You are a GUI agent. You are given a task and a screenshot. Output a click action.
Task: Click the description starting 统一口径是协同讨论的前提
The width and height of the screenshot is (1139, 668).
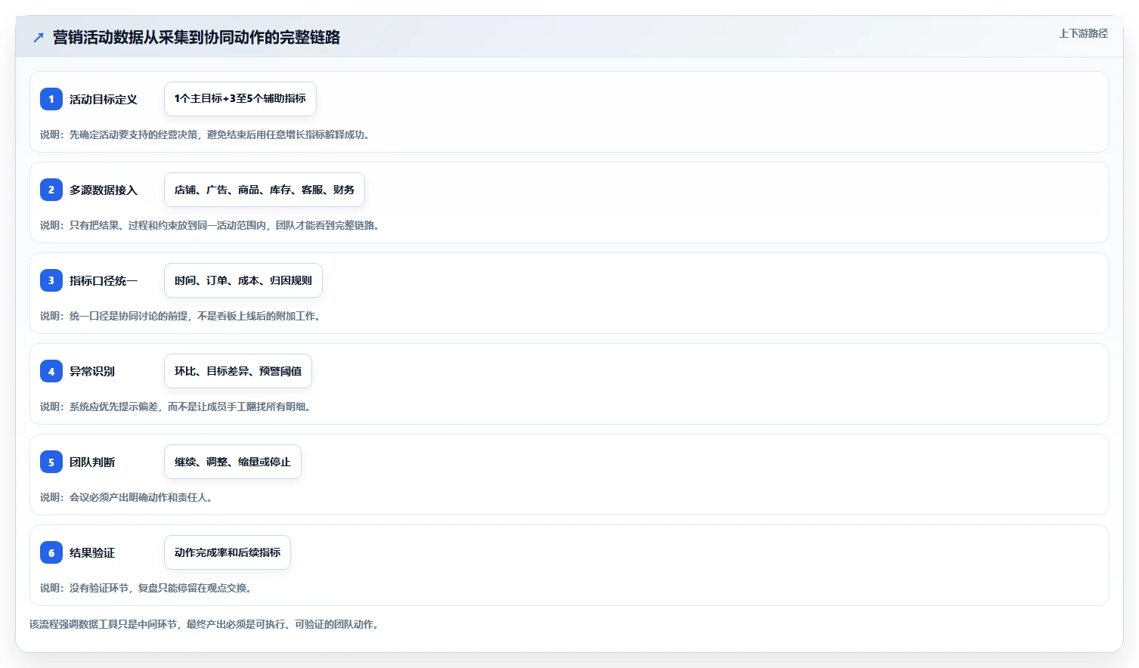coord(181,316)
